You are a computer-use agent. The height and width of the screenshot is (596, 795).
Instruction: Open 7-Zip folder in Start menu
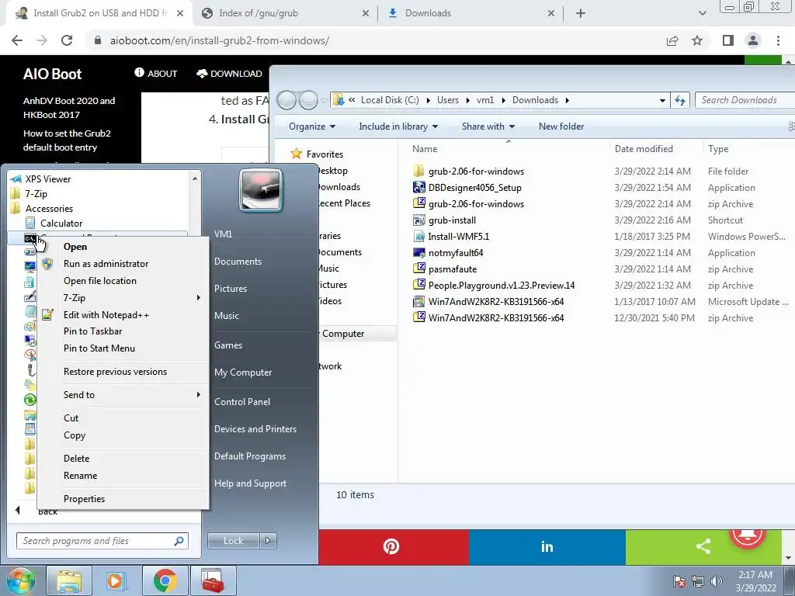click(x=36, y=193)
